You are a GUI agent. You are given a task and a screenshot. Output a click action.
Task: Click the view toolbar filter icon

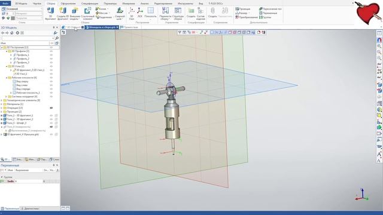tap(180, 32)
